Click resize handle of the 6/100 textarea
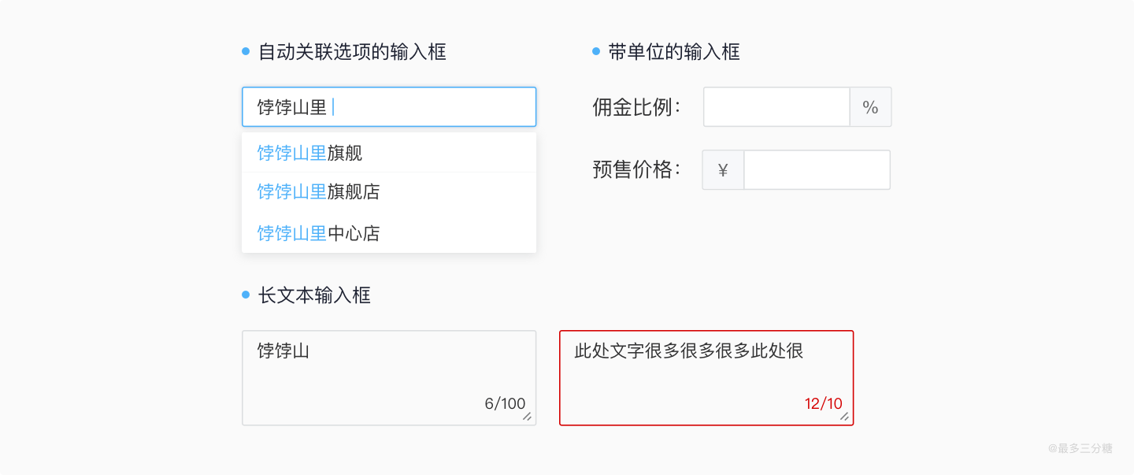The image size is (1134, 475). point(528,417)
